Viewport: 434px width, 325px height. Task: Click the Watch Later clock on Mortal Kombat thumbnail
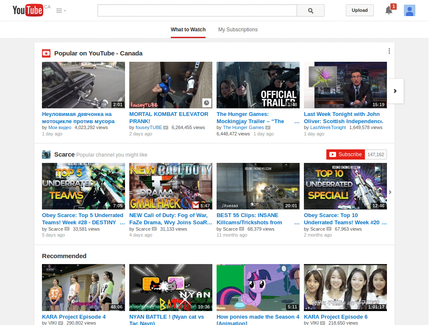point(206,103)
